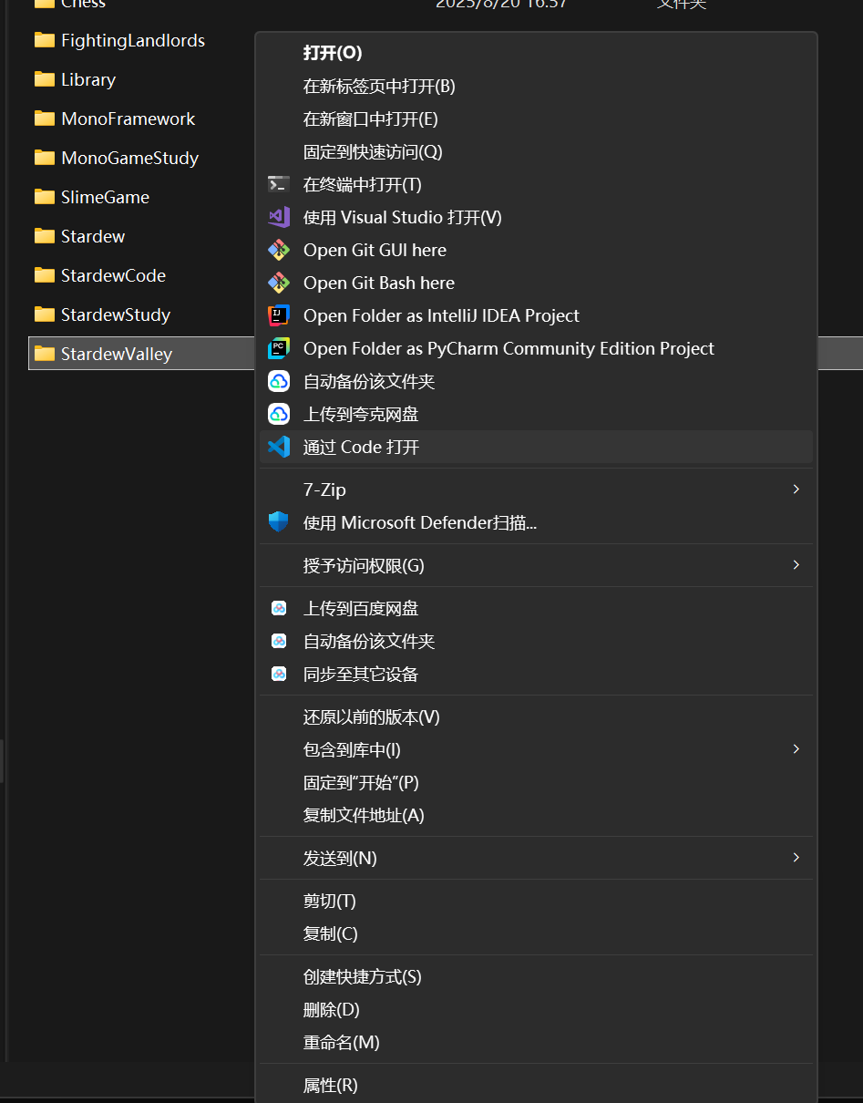Open the 7-Zip menu entry

pyautogui.click(x=536, y=490)
